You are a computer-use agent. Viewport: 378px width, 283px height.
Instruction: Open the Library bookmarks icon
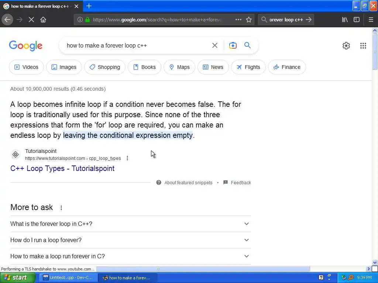[345, 20]
